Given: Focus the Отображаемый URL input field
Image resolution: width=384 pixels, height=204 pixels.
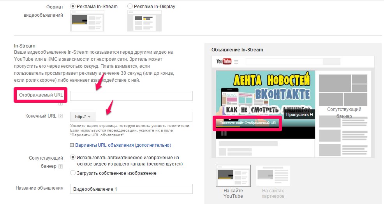Looking at the screenshot, I should (x=131, y=95).
